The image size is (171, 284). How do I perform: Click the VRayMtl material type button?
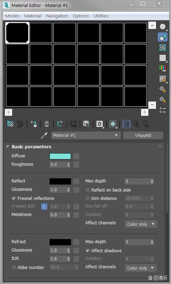(x=143, y=136)
